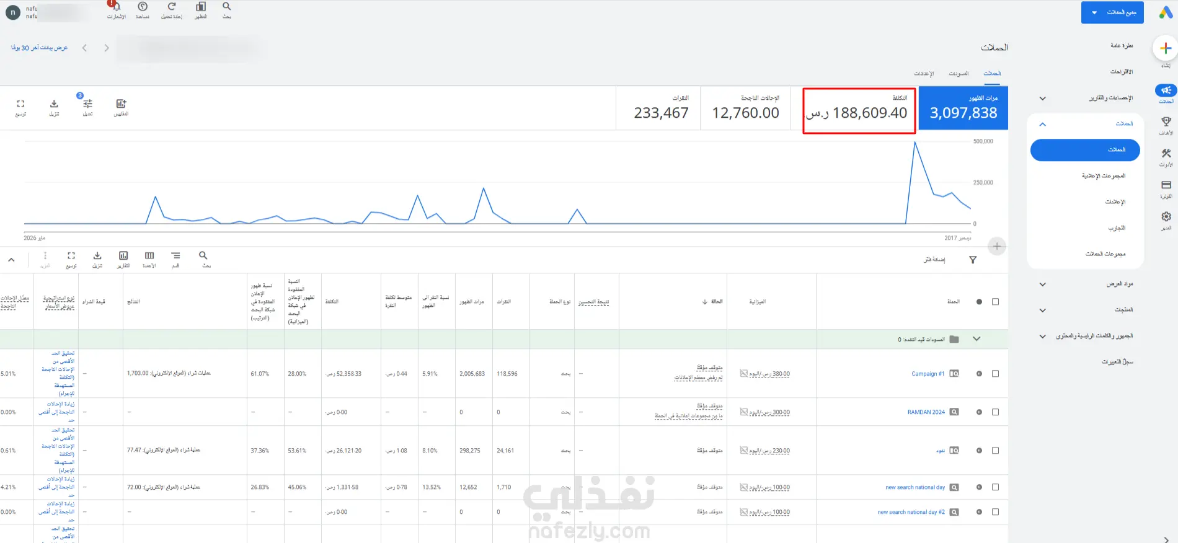This screenshot has height=543, width=1178.
Task: Click the filter funnel icon
Action: pyautogui.click(x=973, y=260)
